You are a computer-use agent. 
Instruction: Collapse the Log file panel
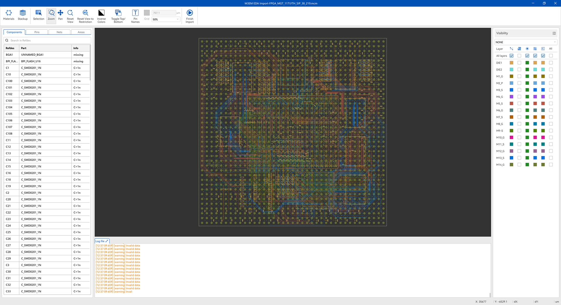pyautogui.click(x=107, y=241)
